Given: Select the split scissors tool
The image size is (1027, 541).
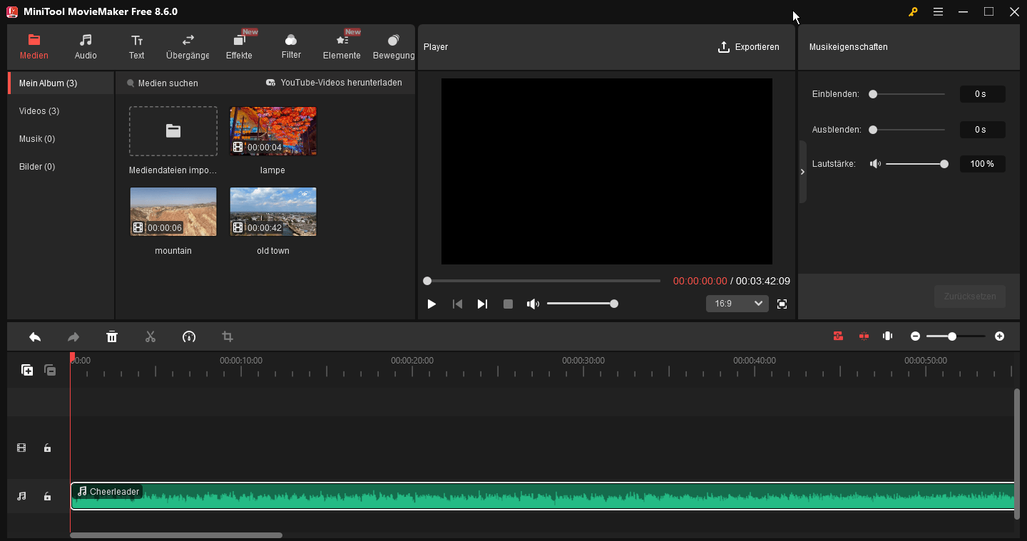Looking at the screenshot, I should coord(150,336).
